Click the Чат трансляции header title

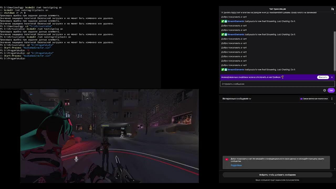click(x=277, y=9)
